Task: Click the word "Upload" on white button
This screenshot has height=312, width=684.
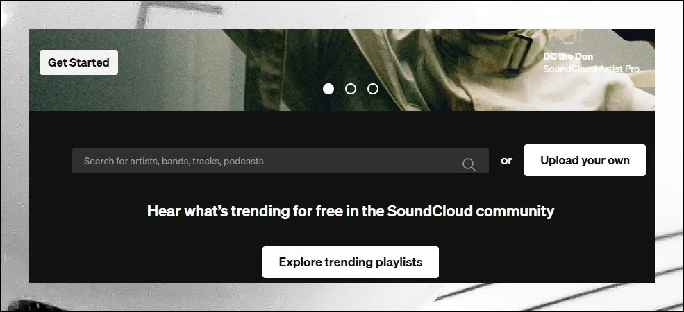Action: (x=558, y=161)
